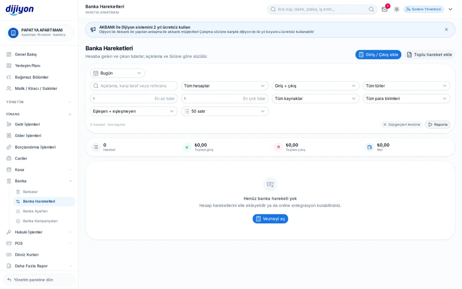
Task: Click the megaphone announcement icon
Action: click(x=93, y=30)
